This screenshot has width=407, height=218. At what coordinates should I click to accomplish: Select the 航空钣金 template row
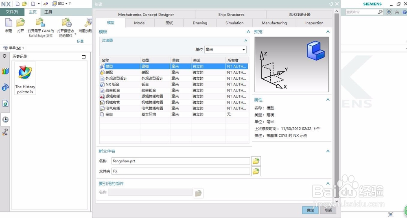tap(174, 90)
